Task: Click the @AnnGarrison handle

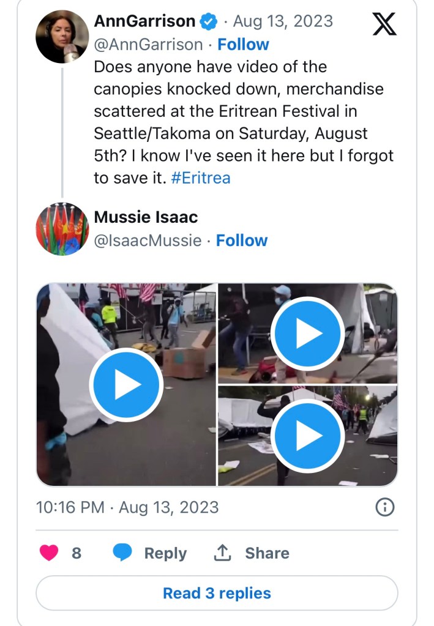Action: tap(148, 45)
